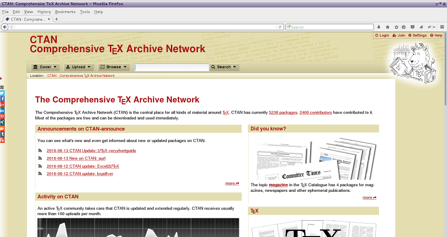The width and height of the screenshot is (447, 237).
Task: Click the Firefox URL address bar
Action: point(145,27)
